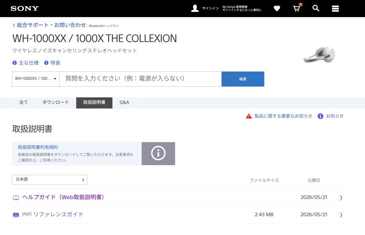Open 特長 link
The height and width of the screenshot is (235, 365).
pyautogui.click(x=55, y=63)
